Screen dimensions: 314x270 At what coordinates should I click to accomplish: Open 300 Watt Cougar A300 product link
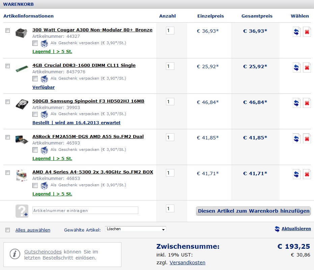(x=92, y=30)
